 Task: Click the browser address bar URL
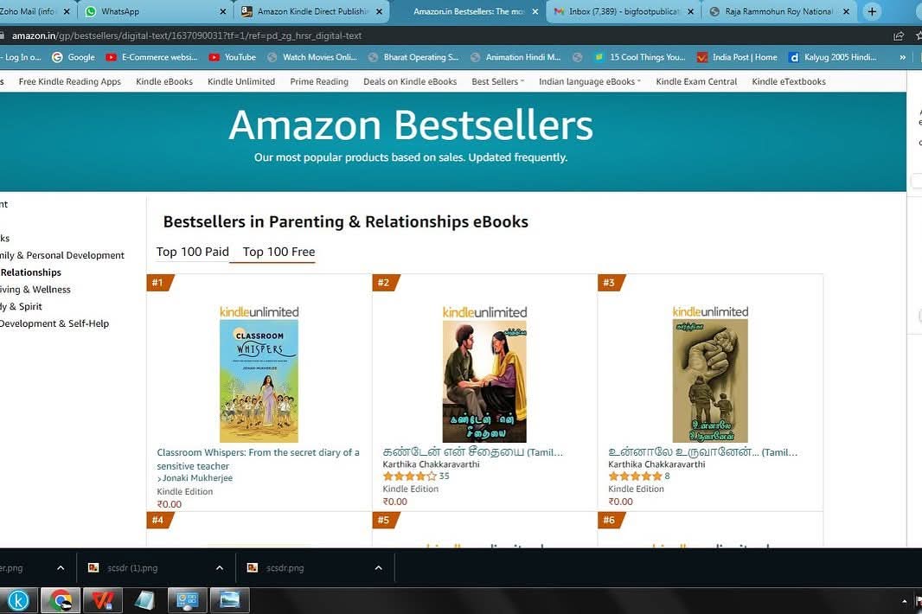pos(187,35)
